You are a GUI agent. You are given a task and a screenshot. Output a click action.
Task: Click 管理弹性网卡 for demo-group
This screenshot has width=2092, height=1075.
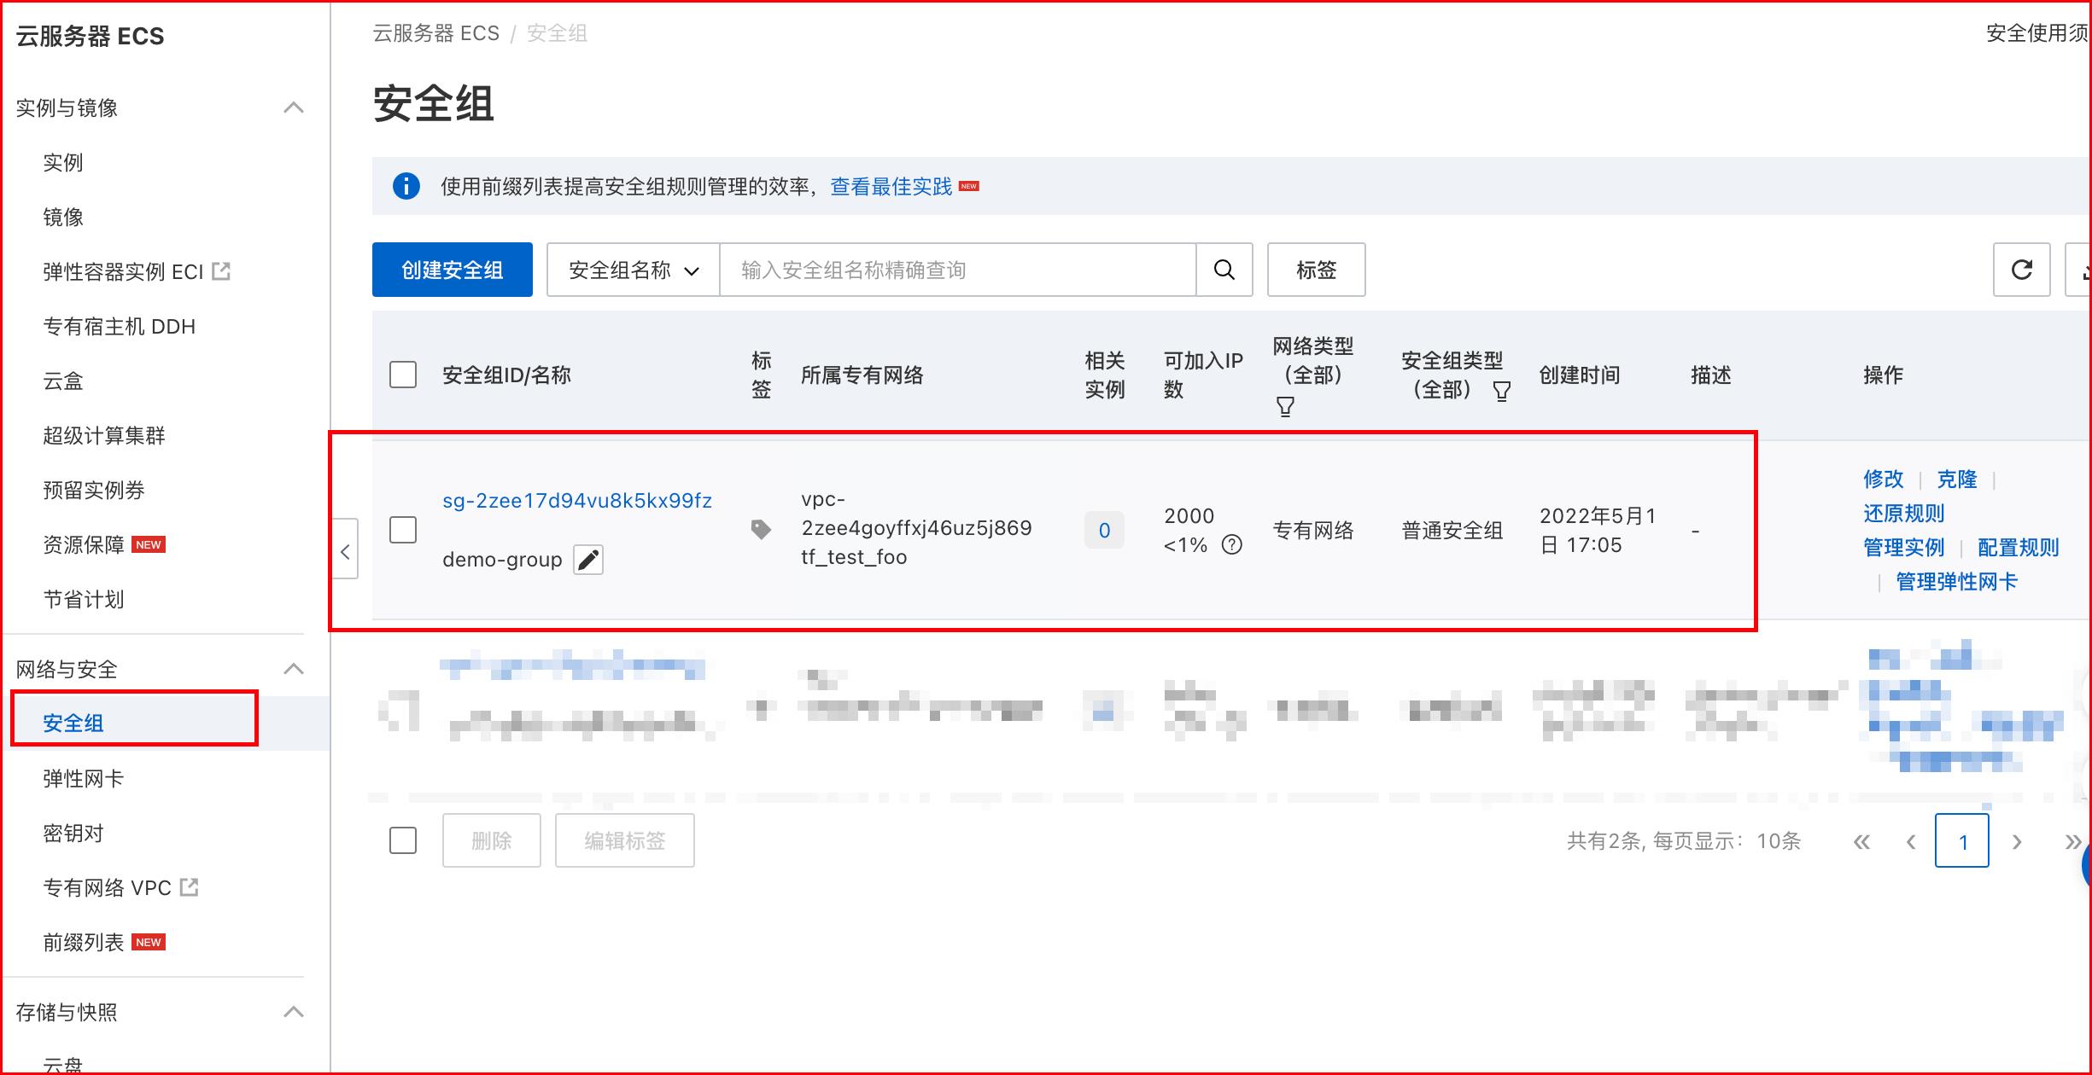click(1957, 581)
